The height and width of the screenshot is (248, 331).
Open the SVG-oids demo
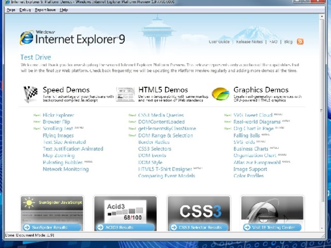(x=244, y=142)
